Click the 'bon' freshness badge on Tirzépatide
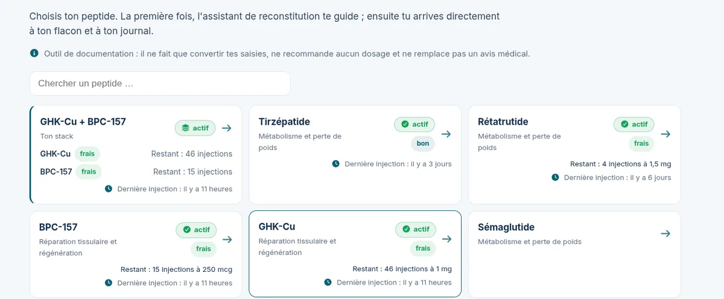The width and height of the screenshot is (724, 299). (423, 143)
